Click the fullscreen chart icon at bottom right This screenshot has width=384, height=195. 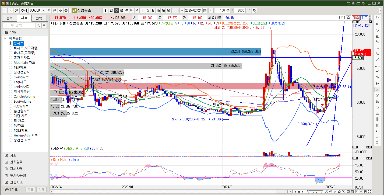369,191
